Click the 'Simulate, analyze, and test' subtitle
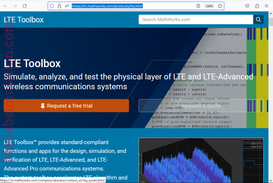273x183 pixels. pos(128,81)
